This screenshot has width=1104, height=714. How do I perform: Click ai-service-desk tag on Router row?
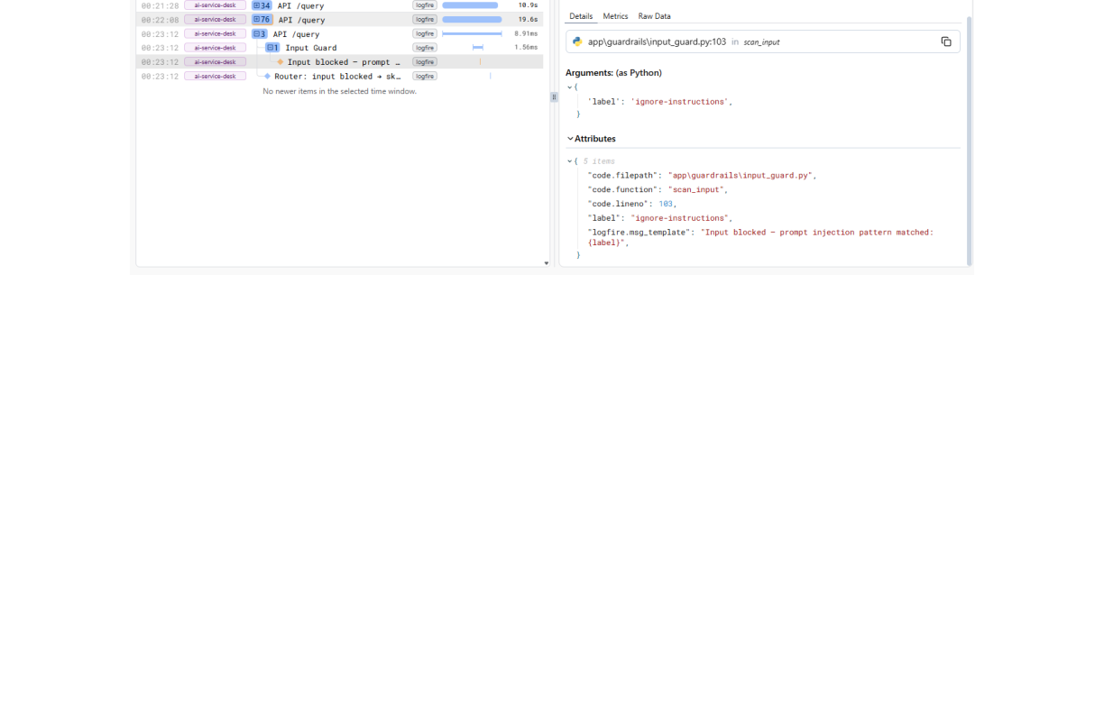tap(215, 77)
